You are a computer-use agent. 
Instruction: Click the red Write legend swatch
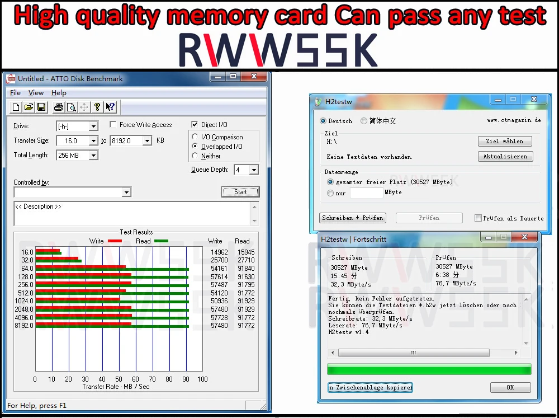tap(115, 241)
